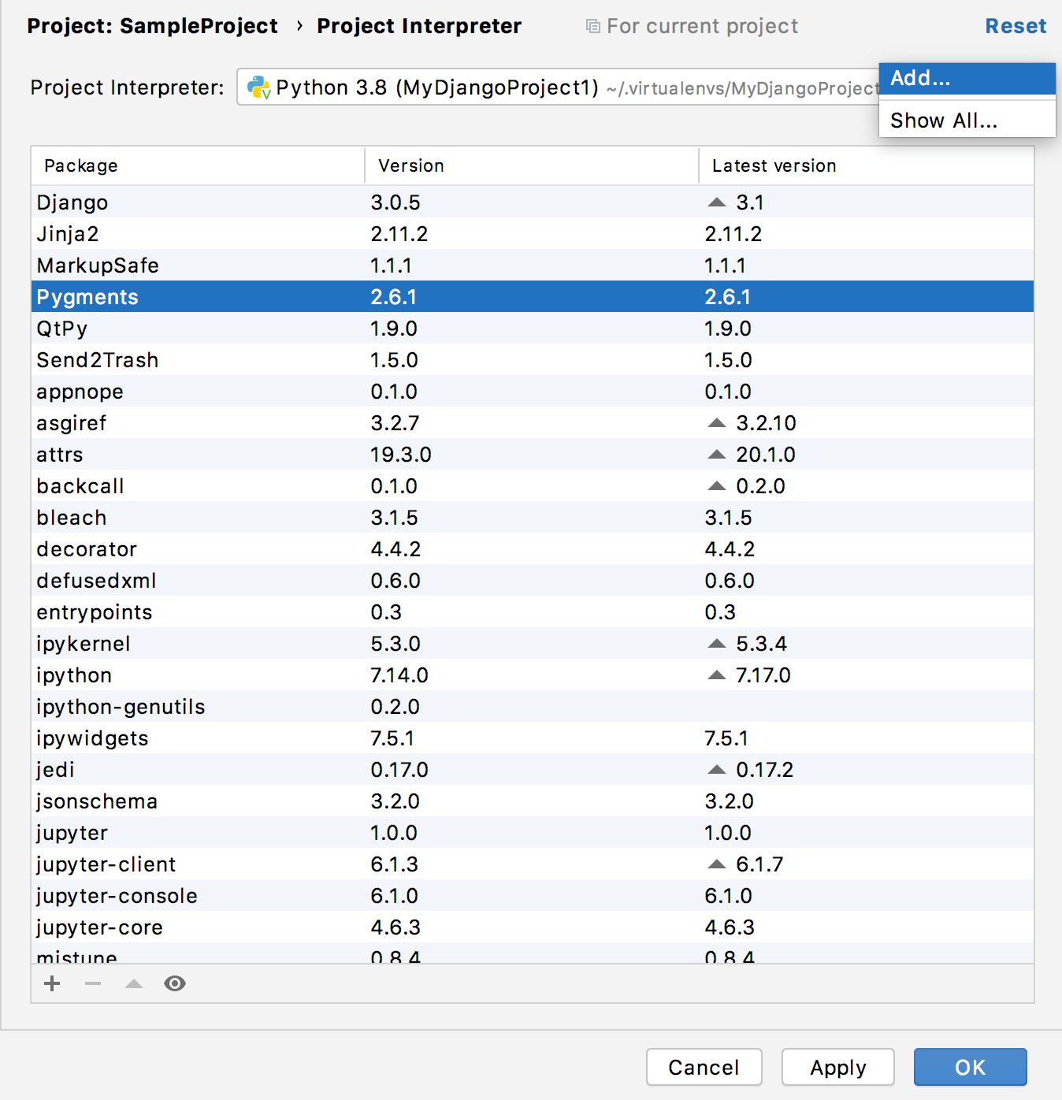Cancel the settings dialog
The width and height of the screenshot is (1062, 1100).
pyautogui.click(x=704, y=1067)
